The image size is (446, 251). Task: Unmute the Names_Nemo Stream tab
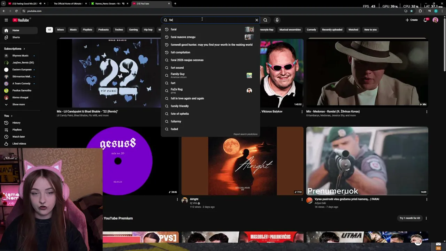tap(123, 3)
